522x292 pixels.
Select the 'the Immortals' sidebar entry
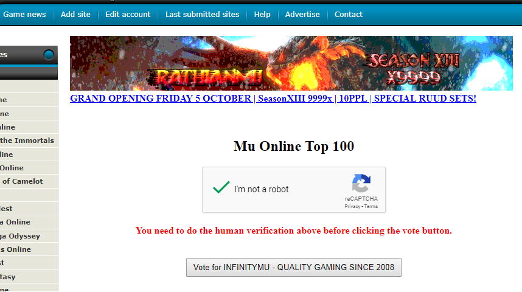tap(29, 141)
